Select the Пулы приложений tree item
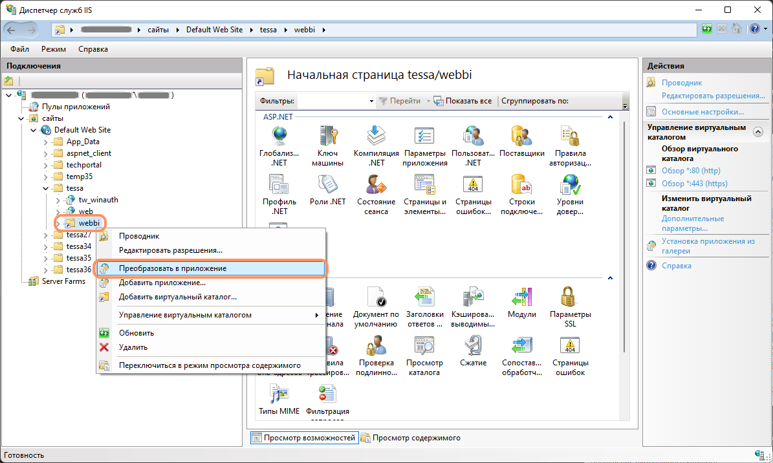773x463 pixels. pyautogui.click(x=76, y=107)
